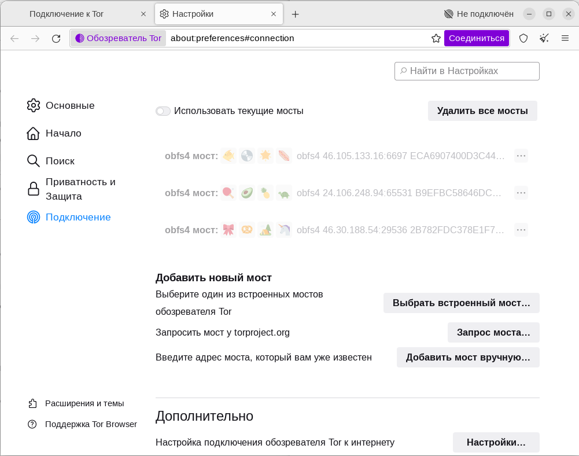Click the Обозреватель Tor identity badge
The height and width of the screenshot is (456, 579).
[118, 38]
